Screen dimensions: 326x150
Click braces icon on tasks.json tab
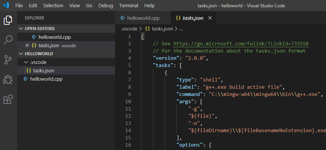click(x=178, y=18)
